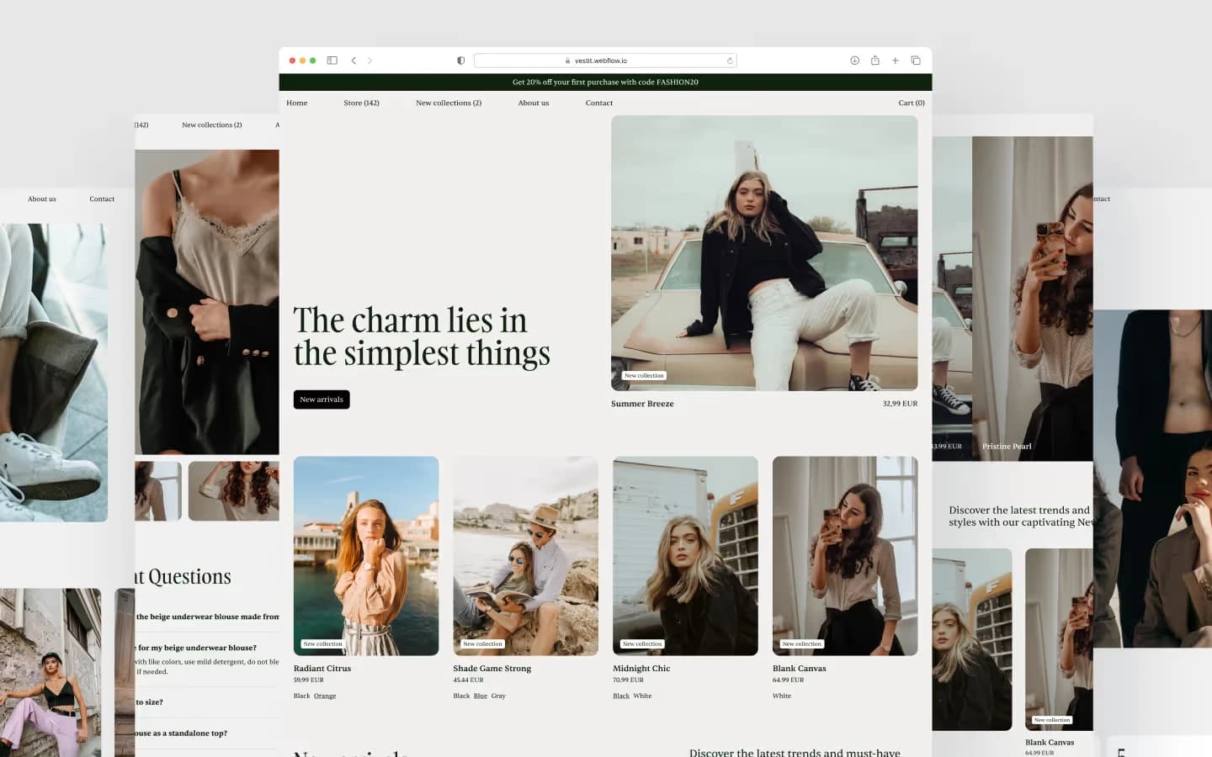Click New collection tag on Summer Breeze image

644,376
